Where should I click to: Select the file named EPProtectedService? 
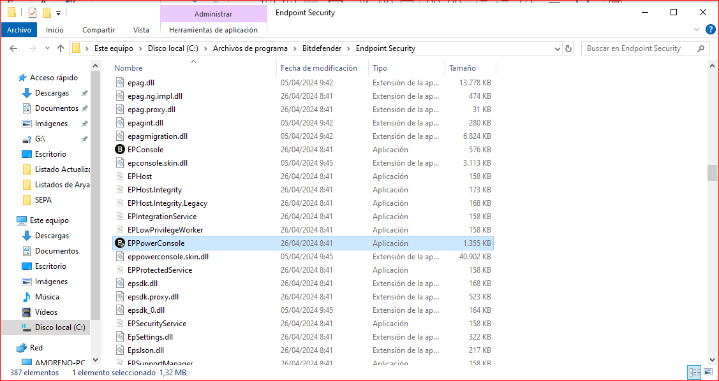pyautogui.click(x=160, y=270)
